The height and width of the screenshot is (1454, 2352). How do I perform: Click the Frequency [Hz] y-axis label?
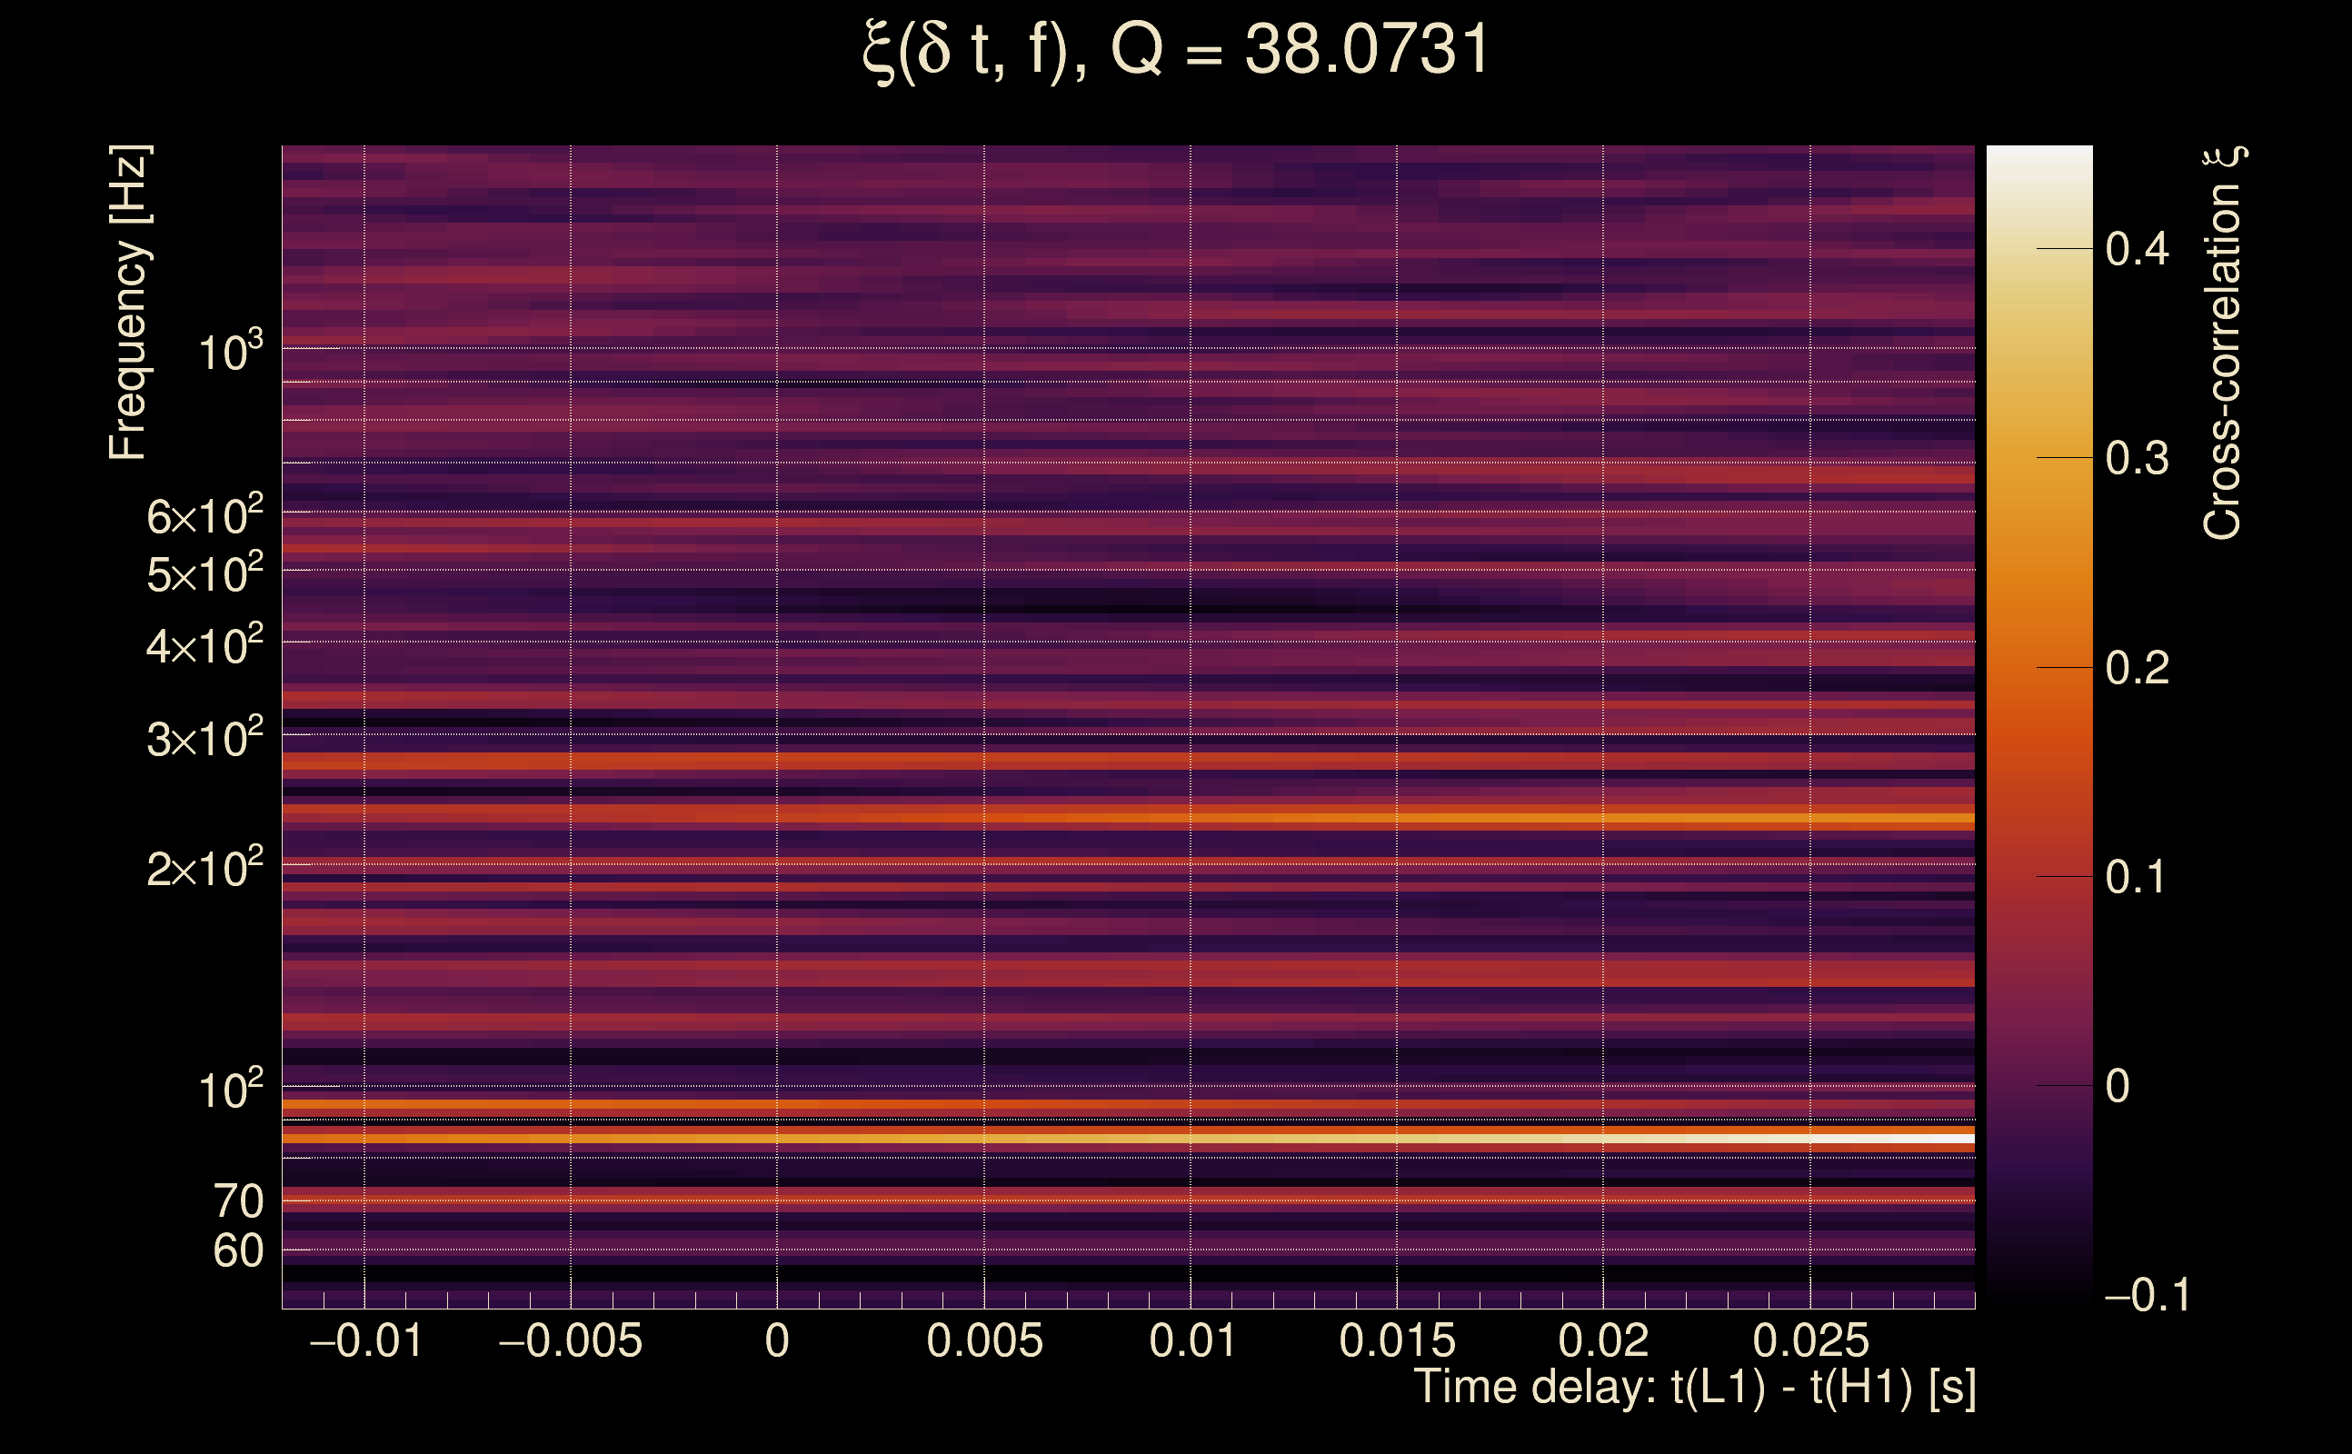[129, 302]
